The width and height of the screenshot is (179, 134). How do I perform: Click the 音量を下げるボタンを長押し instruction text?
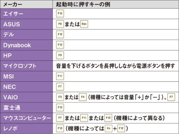click(115, 66)
